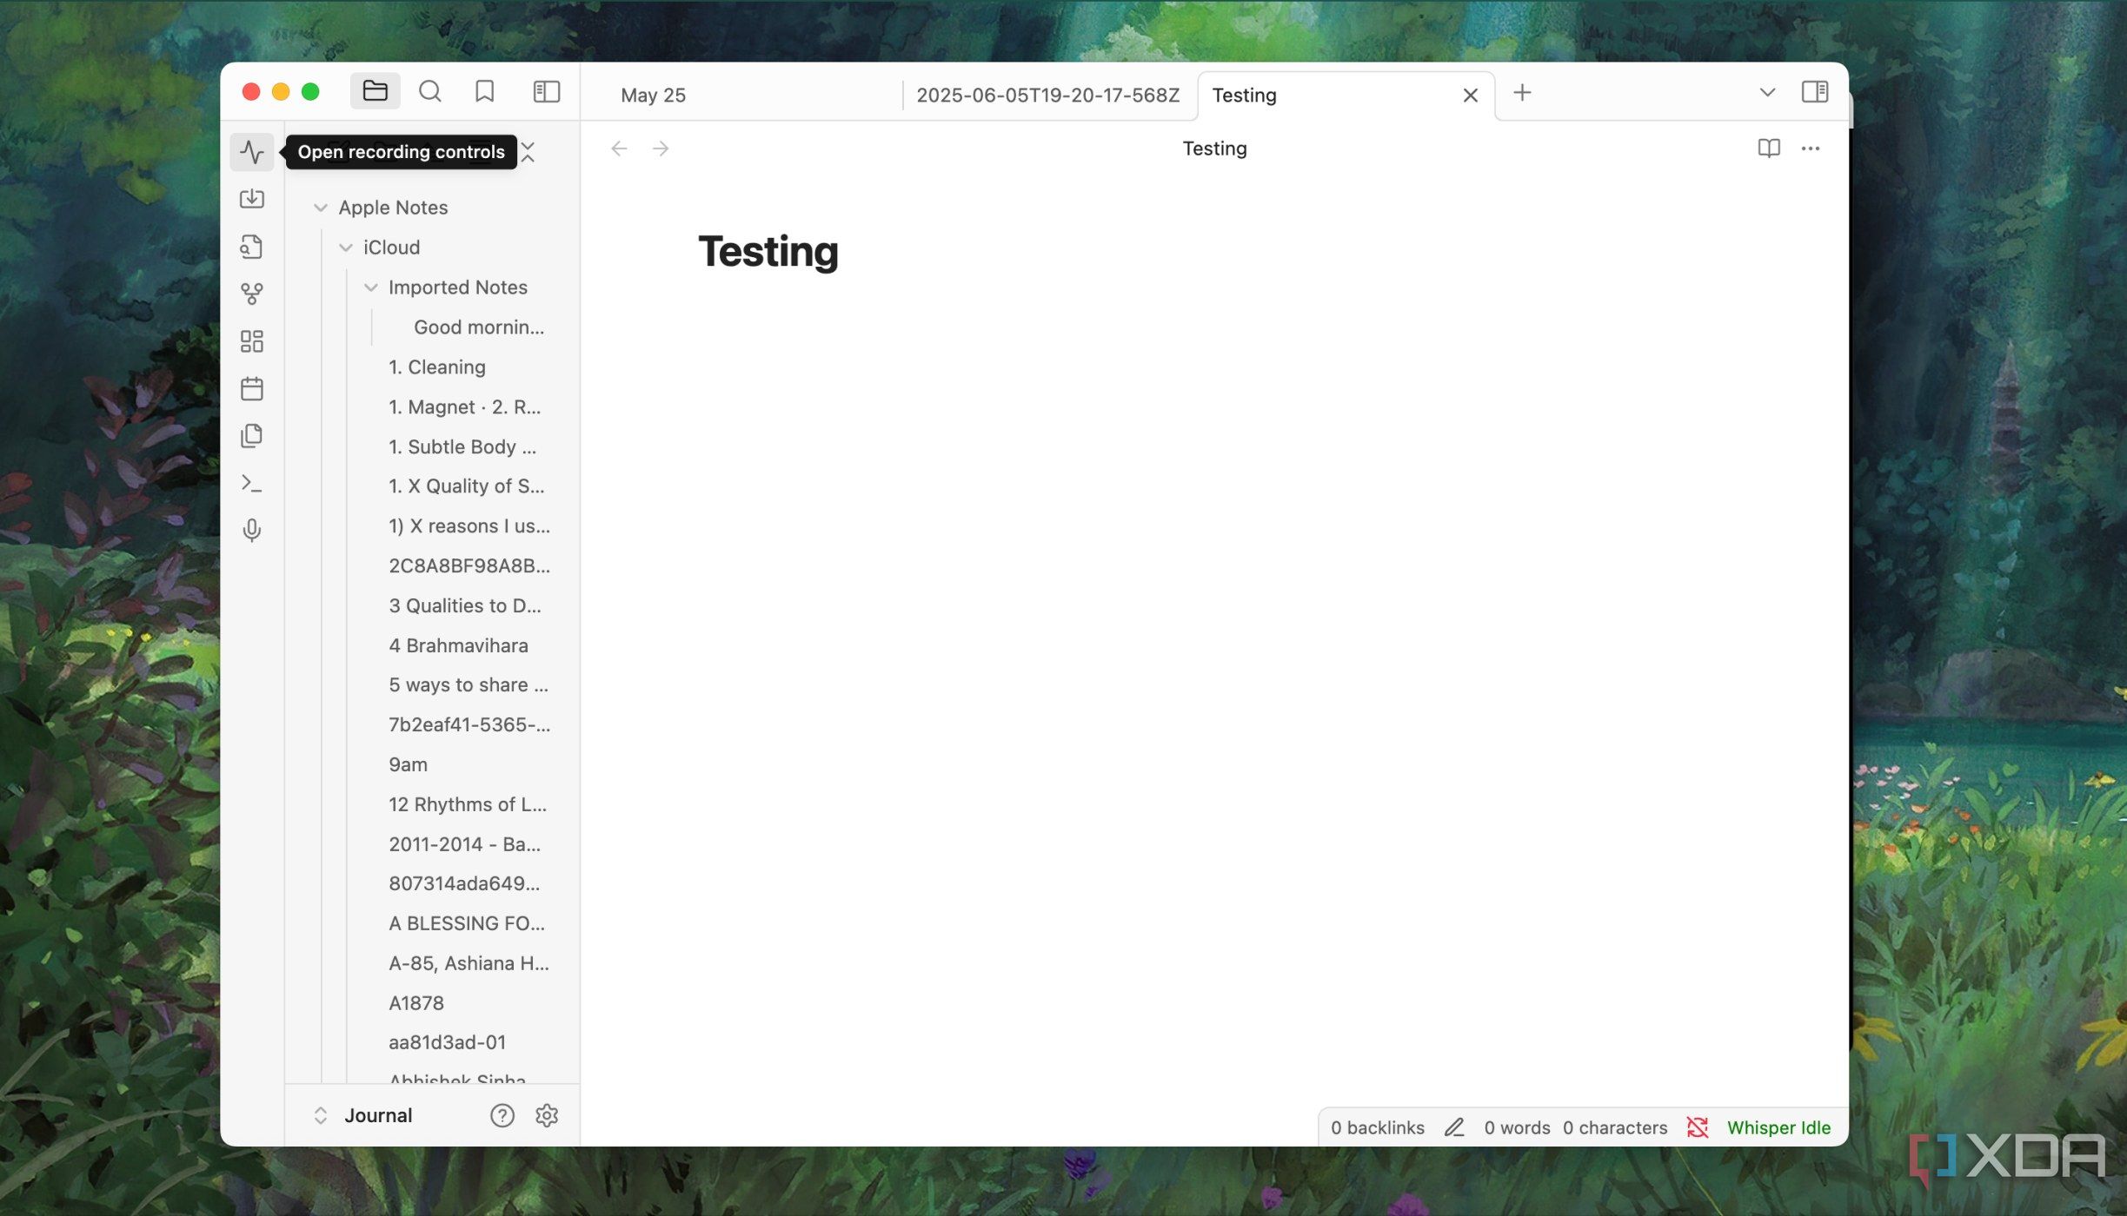Click the '0 characters' status entry
2127x1216 pixels.
tap(1615, 1128)
